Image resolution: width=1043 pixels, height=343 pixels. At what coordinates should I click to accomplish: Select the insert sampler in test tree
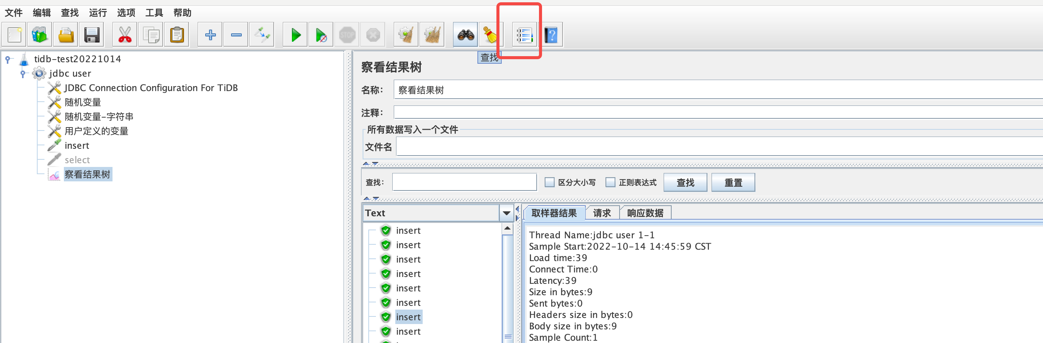click(x=77, y=145)
